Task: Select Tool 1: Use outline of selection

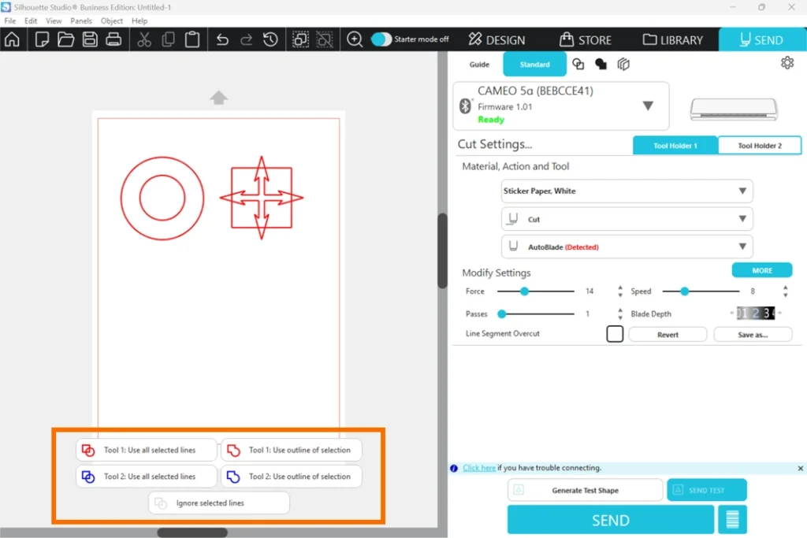Action: pos(292,450)
